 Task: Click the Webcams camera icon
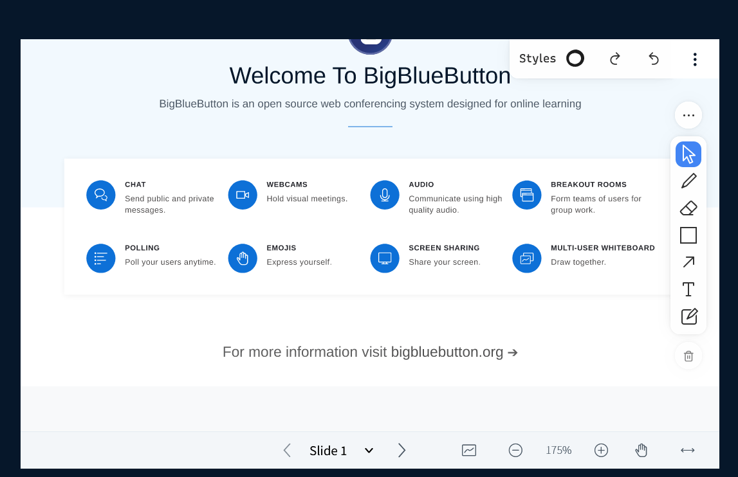(x=243, y=195)
